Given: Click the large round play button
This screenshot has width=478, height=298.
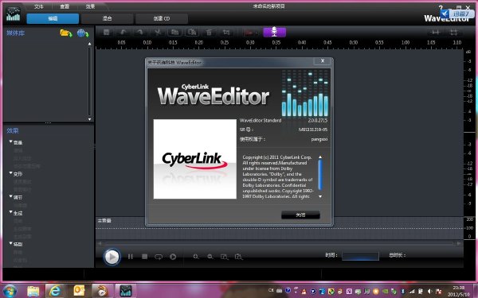Looking at the screenshot, I should 112,257.
